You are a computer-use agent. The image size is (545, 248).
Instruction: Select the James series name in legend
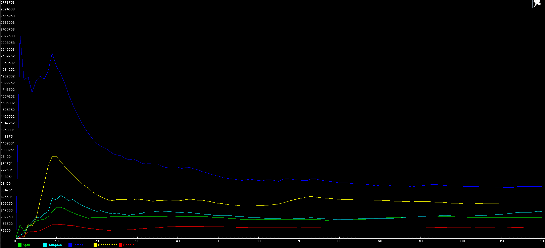(x=78, y=245)
